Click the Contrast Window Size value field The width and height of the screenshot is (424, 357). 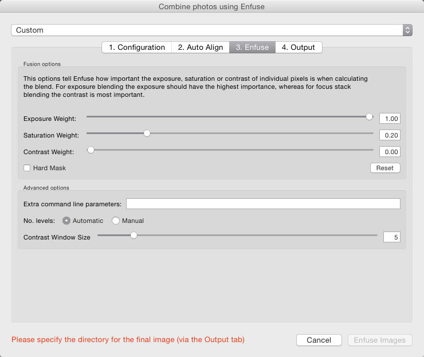pyautogui.click(x=391, y=237)
